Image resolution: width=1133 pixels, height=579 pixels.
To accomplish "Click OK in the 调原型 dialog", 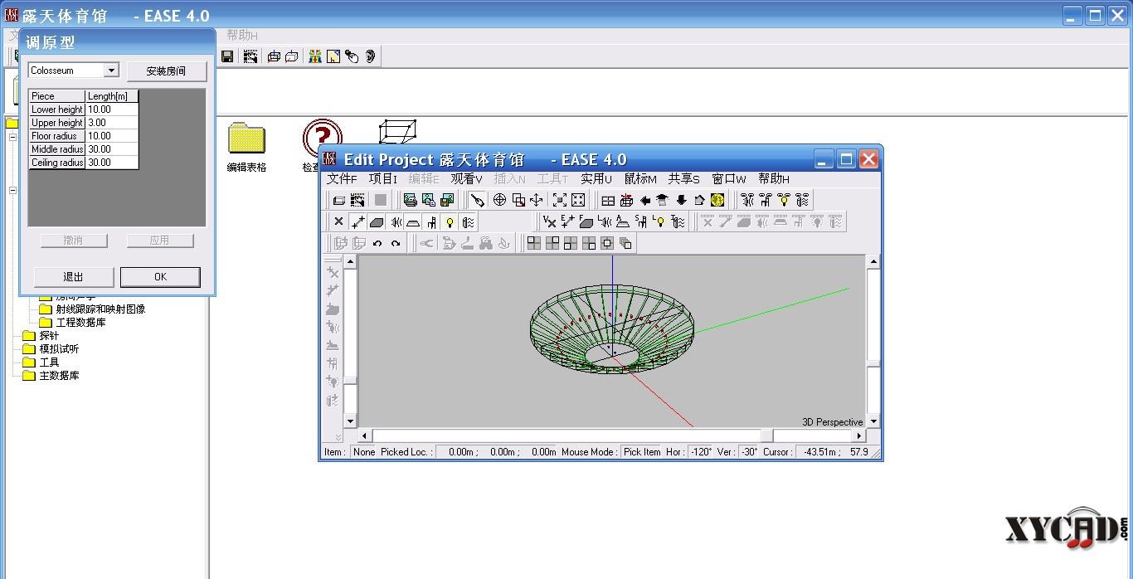I will coord(160,276).
